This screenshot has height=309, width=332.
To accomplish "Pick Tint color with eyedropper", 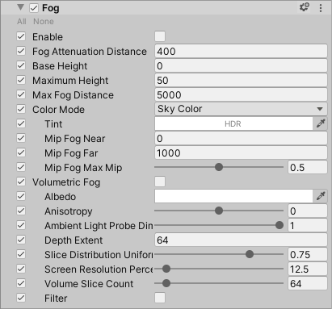I will [321, 123].
